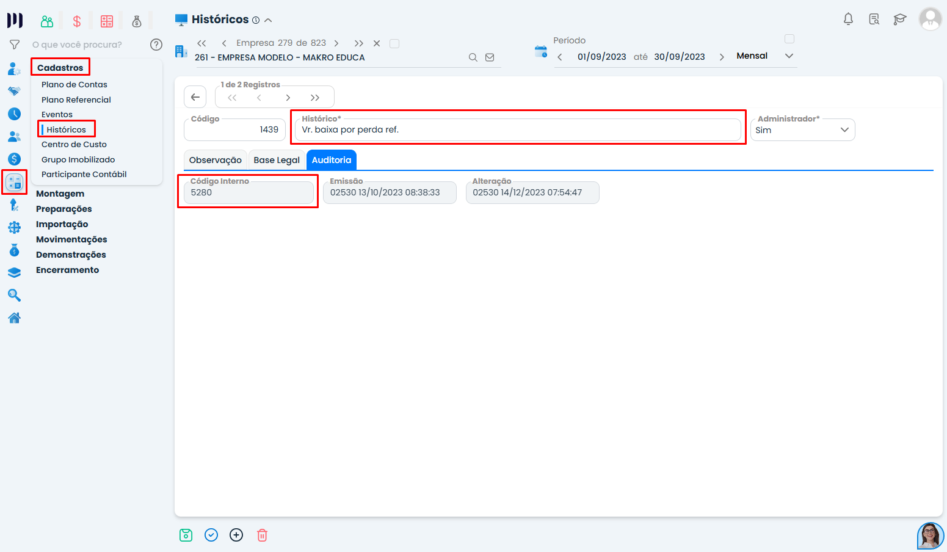Jump to the first company

[201, 43]
